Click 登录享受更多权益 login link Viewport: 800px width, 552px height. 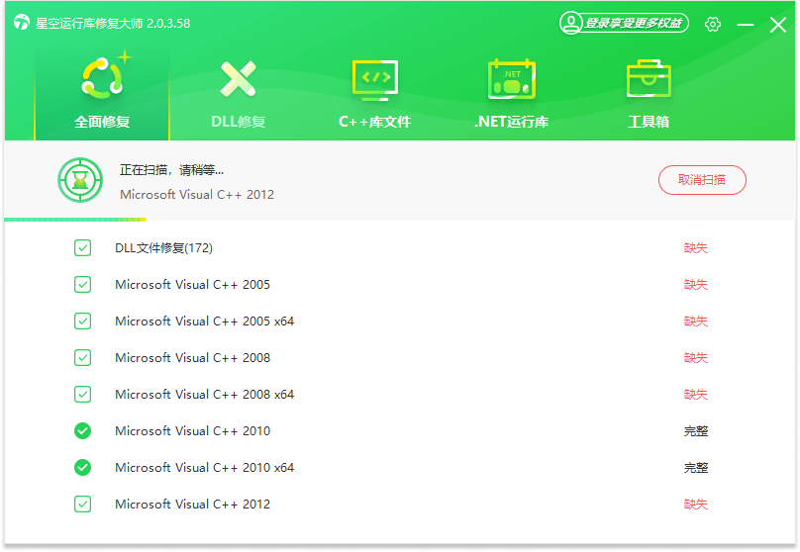pos(633,23)
